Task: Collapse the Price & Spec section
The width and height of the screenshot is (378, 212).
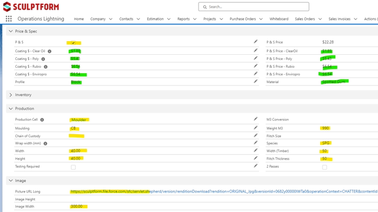Action: pyautogui.click(x=11, y=31)
